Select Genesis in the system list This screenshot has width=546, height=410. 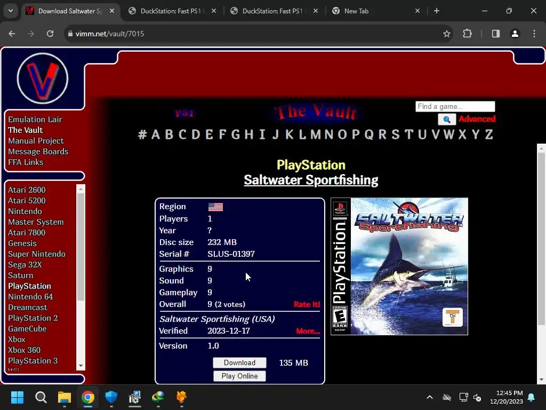[x=22, y=243]
